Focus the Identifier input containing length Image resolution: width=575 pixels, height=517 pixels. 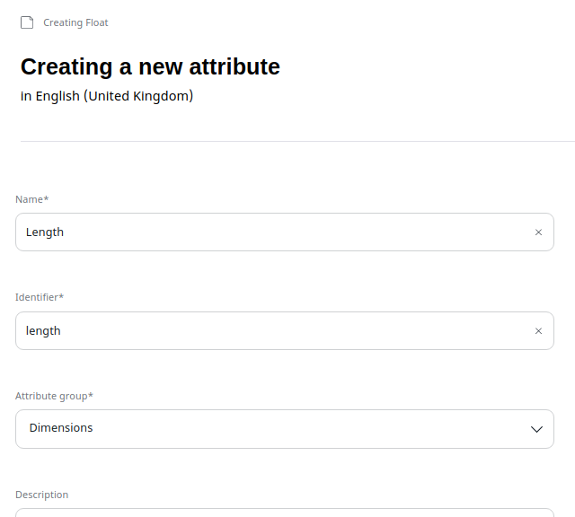[285, 330]
